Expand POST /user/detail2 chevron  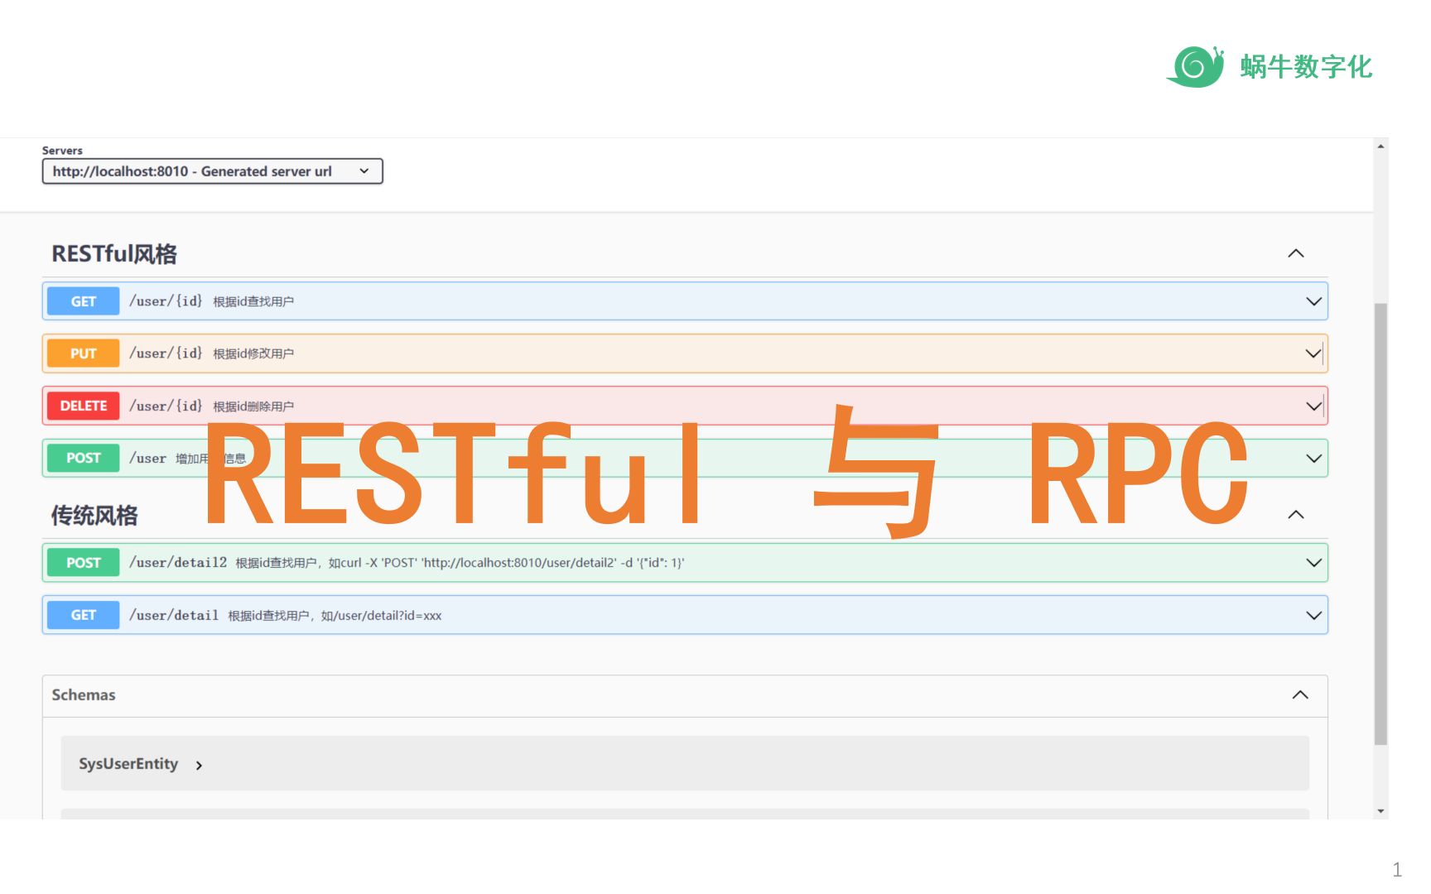tap(1313, 563)
